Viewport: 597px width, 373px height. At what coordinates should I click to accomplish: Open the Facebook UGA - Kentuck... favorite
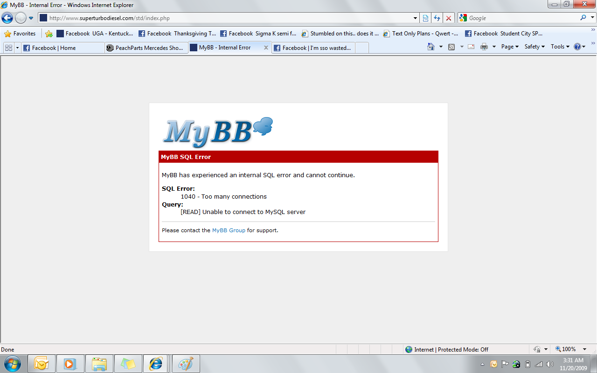coord(95,34)
